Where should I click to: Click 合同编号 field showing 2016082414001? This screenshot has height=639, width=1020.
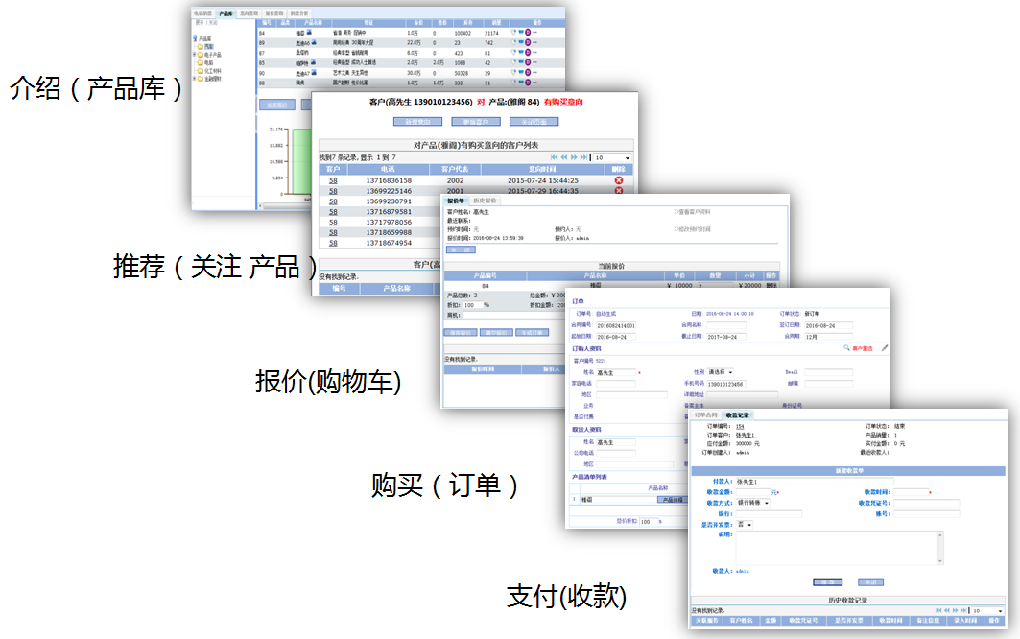click(616, 325)
